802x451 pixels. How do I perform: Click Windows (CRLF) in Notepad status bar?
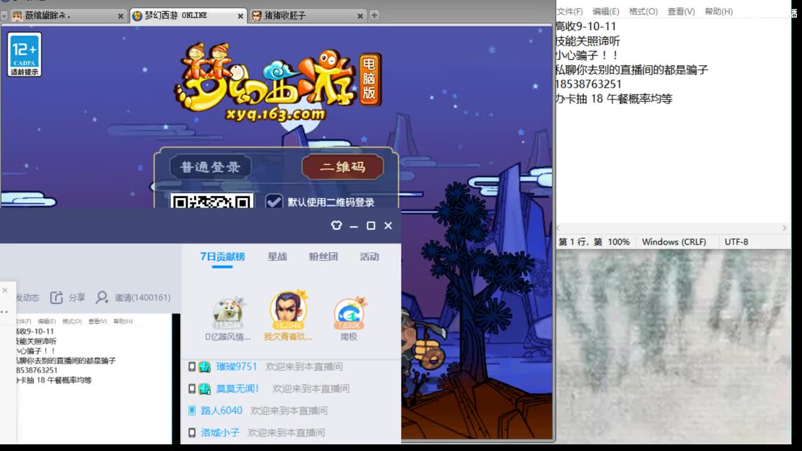674,242
